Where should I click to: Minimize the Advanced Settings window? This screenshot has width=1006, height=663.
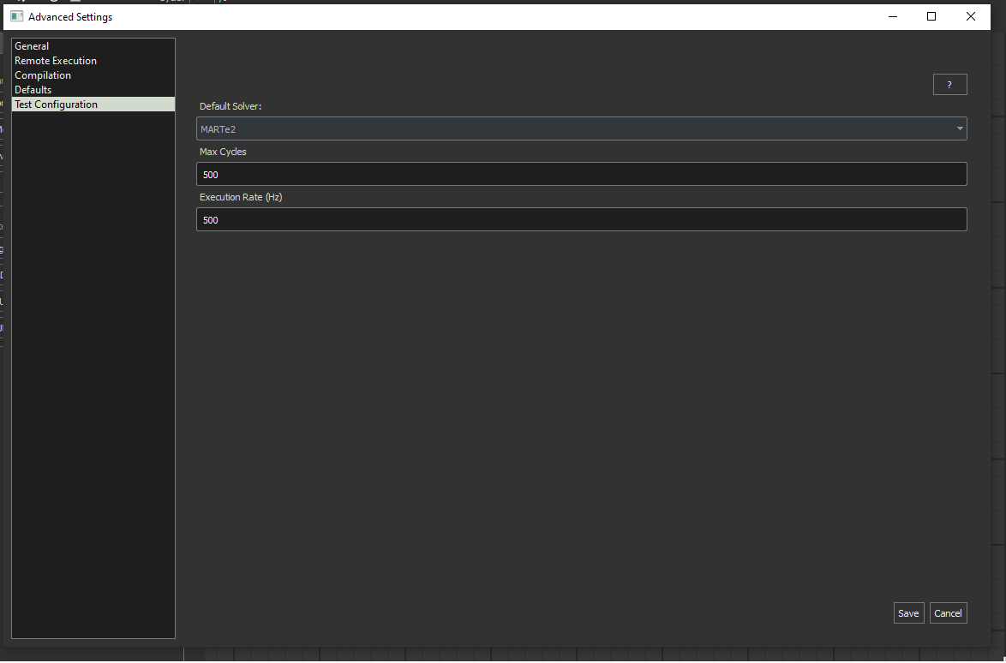892,16
